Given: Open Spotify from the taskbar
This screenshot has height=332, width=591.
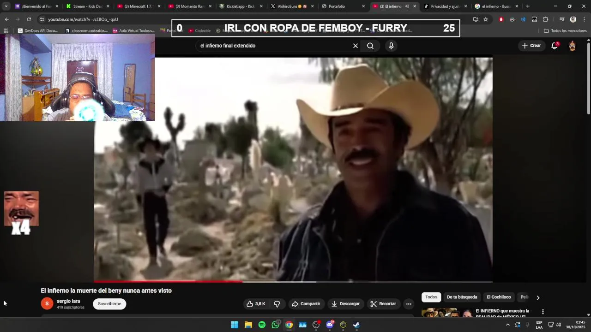Looking at the screenshot, I should coord(262,325).
